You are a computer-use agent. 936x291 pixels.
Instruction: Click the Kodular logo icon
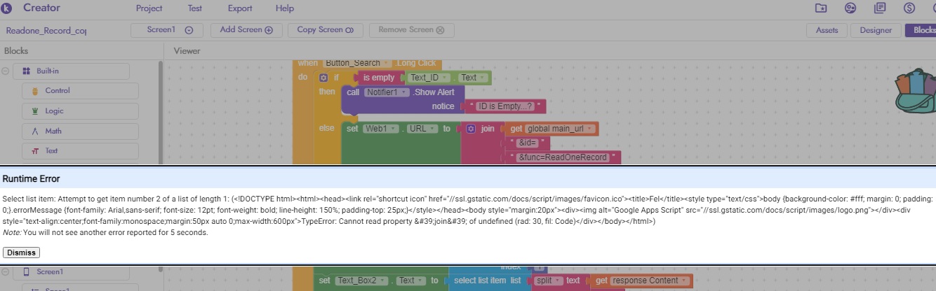click(x=7, y=8)
